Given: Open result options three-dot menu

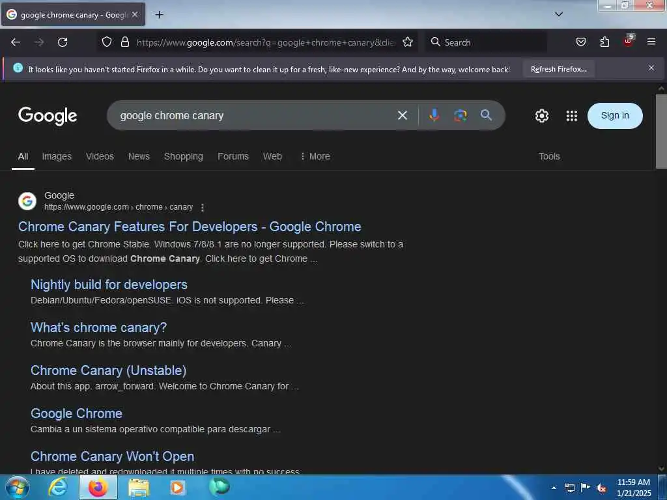Looking at the screenshot, I should pos(203,208).
